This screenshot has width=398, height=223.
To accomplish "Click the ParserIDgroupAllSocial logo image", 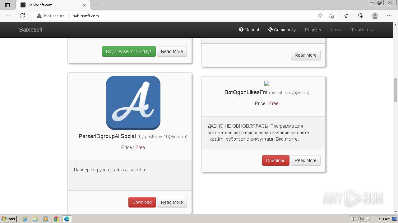I will point(133,103).
